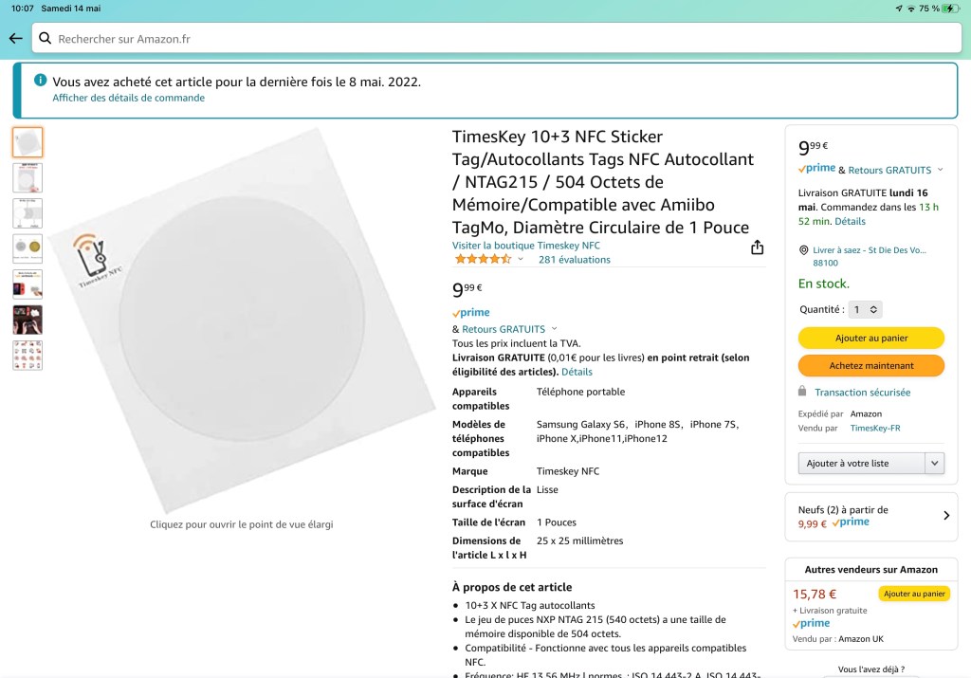Click the Ajouter au panier button

pos(870,338)
